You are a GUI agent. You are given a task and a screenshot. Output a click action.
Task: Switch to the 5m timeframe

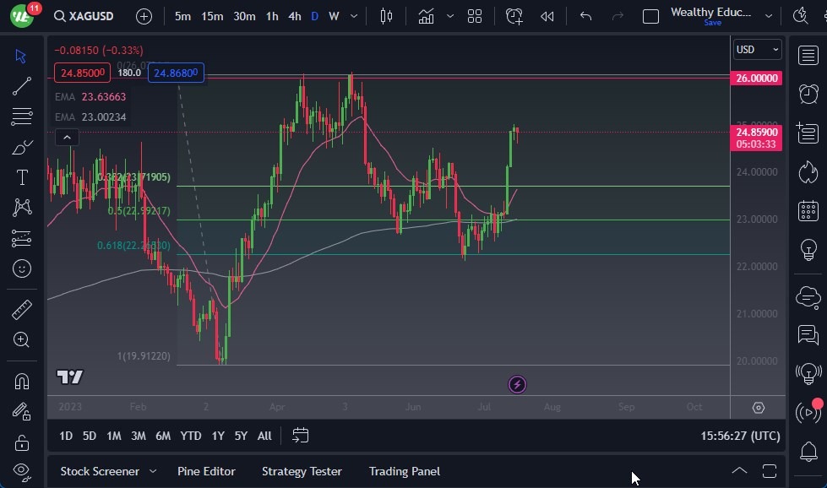coord(182,16)
